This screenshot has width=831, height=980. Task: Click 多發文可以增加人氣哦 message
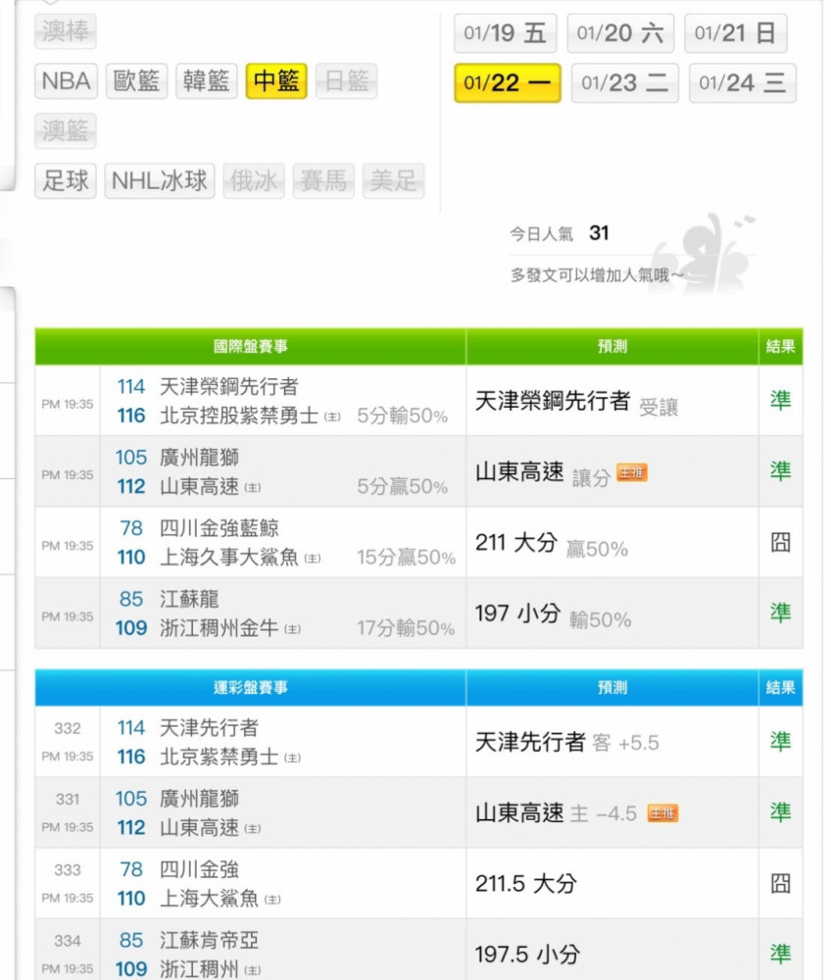[597, 275]
